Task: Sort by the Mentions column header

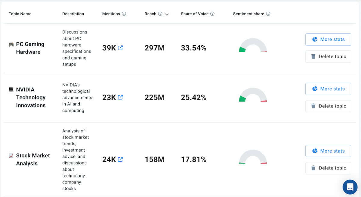Action: pyautogui.click(x=112, y=14)
